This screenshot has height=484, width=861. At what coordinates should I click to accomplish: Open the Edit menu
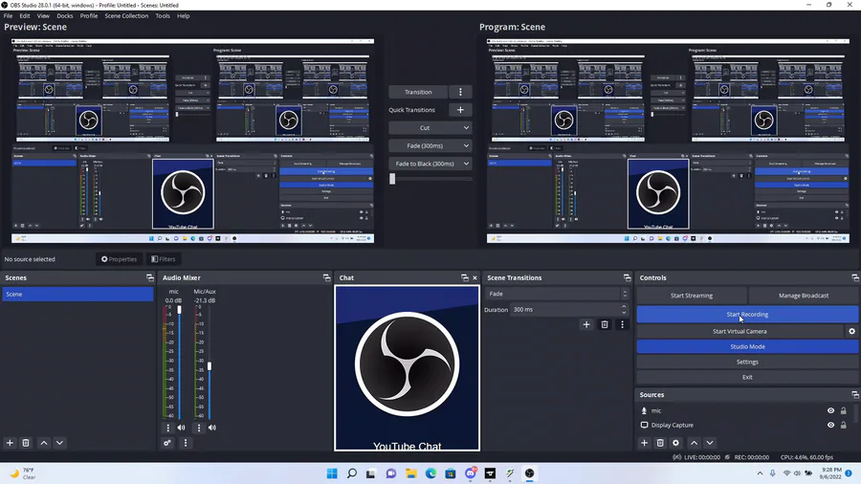[x=25, y=16]
